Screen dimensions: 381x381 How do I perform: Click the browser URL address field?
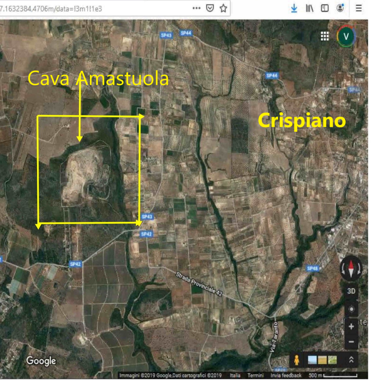pos(94,9)
